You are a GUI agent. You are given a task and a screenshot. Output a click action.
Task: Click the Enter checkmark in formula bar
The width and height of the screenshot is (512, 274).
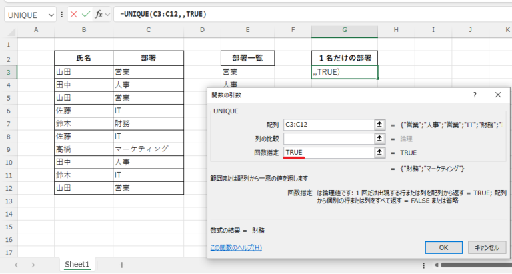point(86,14)
